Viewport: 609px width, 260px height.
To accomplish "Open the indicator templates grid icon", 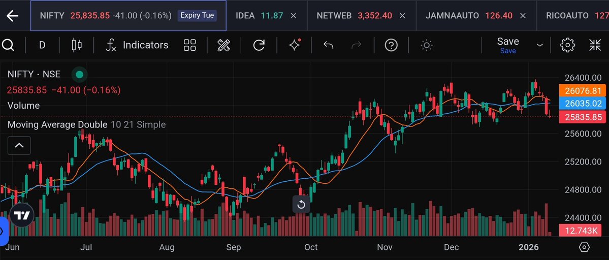I will (x=189, y=45).
